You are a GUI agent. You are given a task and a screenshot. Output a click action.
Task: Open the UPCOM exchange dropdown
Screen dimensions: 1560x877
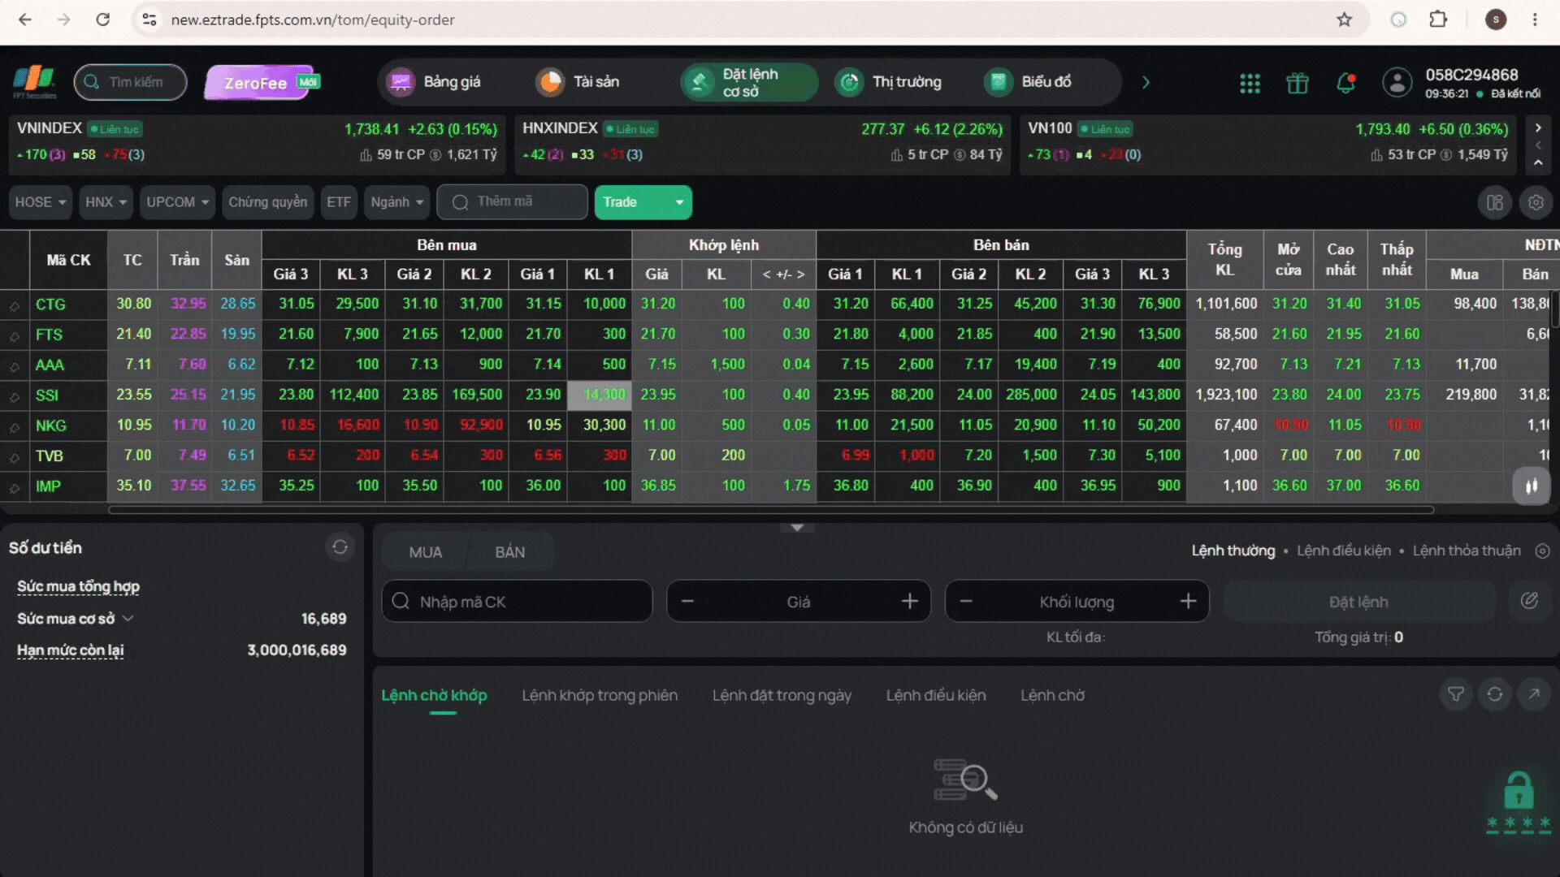pos(177,202)
